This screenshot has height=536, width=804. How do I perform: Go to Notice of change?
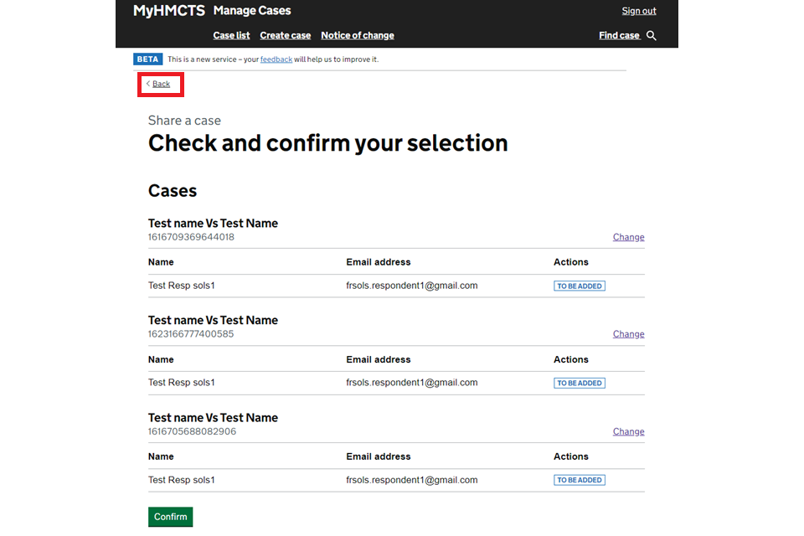357,35
